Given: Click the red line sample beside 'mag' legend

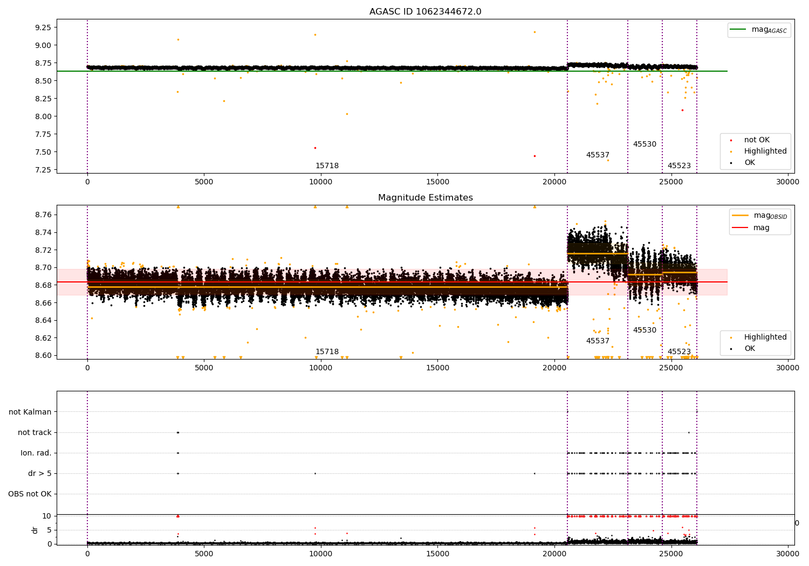Looking at the screenshot, I should (x=740, y=227).
